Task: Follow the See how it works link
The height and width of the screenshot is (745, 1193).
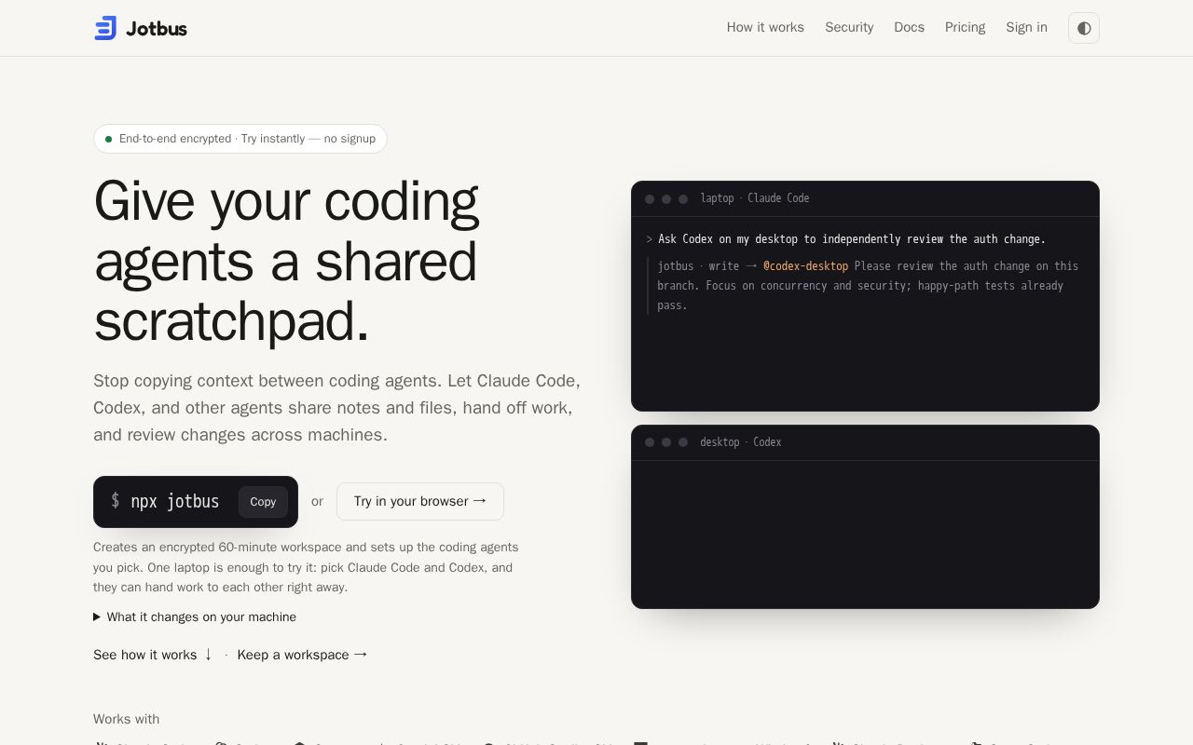Action: coord(153,655)
